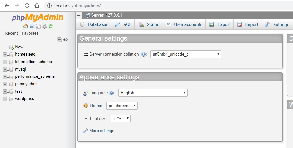Select the test database name

(18, 91)
